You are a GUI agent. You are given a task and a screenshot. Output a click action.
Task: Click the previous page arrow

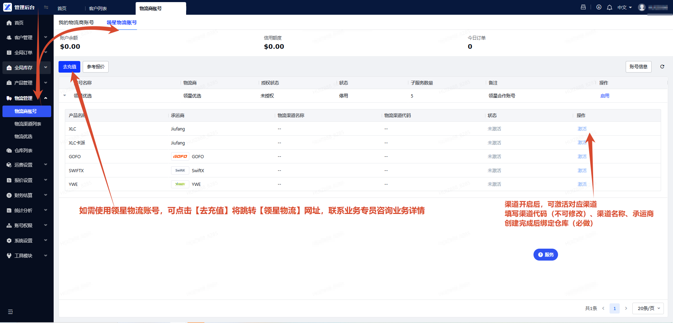pos(603,308)
